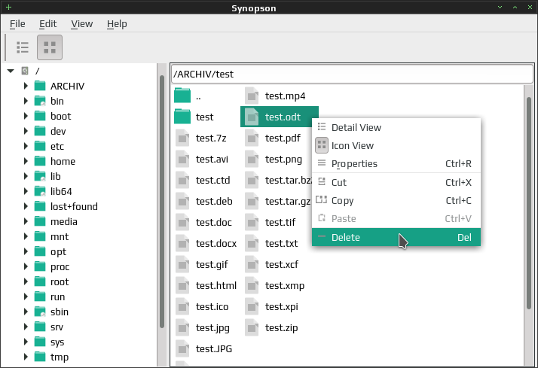Select the test.gif file name
The height and width of the screenshot is (368, 538).
212,264
